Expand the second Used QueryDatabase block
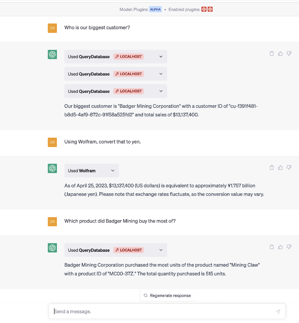 (x=161, y=74)
